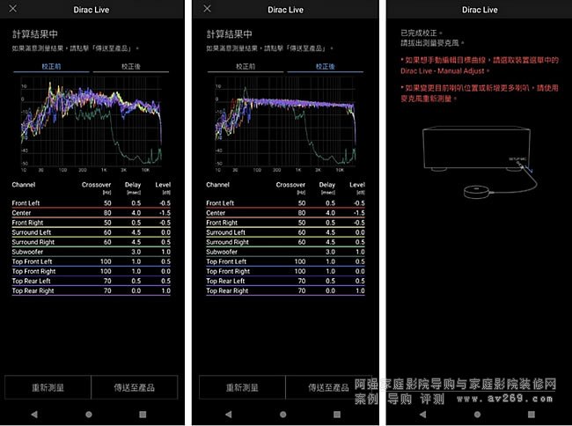The width and height of the screenshot is (572, 426).
Task: Close the Dirac Live left phone screen
Action: tap(12, 9)
